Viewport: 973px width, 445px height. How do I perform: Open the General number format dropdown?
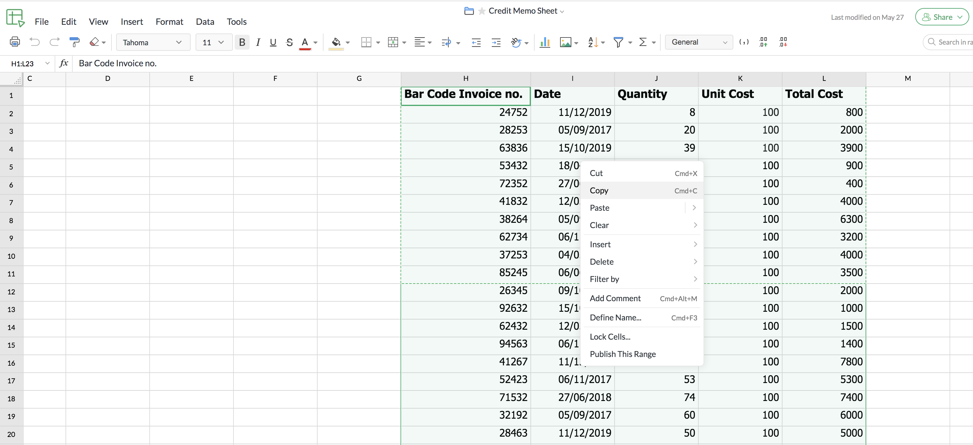(699, 42)
